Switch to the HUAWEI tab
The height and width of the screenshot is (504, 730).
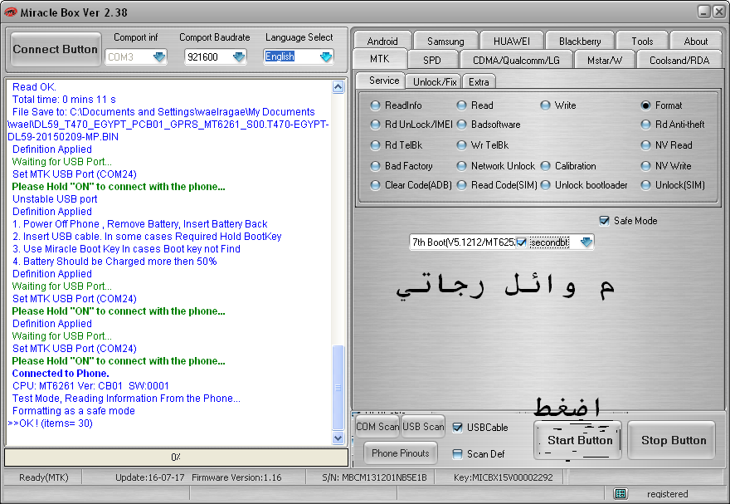[x=512, y=41]
